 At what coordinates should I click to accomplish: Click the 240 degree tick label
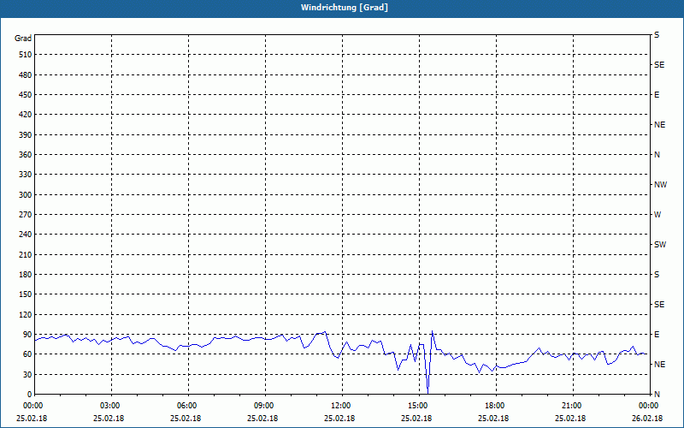pyautogui.click(x=26, y=235)
